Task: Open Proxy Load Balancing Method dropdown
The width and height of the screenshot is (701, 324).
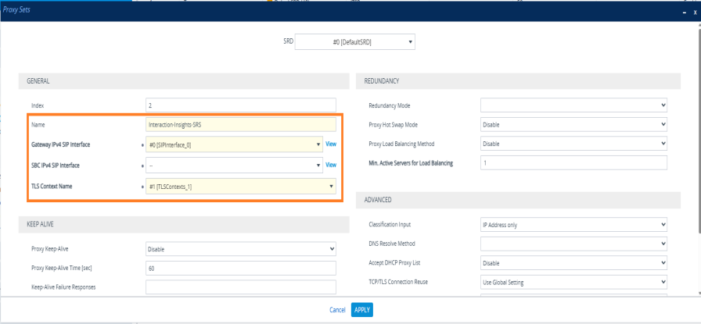Action: point(573,144)
